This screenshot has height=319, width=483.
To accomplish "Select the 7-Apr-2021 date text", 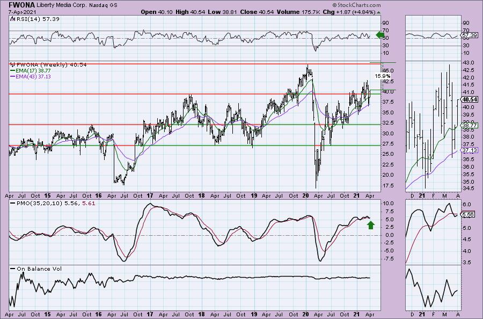I will click(x=22, y=12).
